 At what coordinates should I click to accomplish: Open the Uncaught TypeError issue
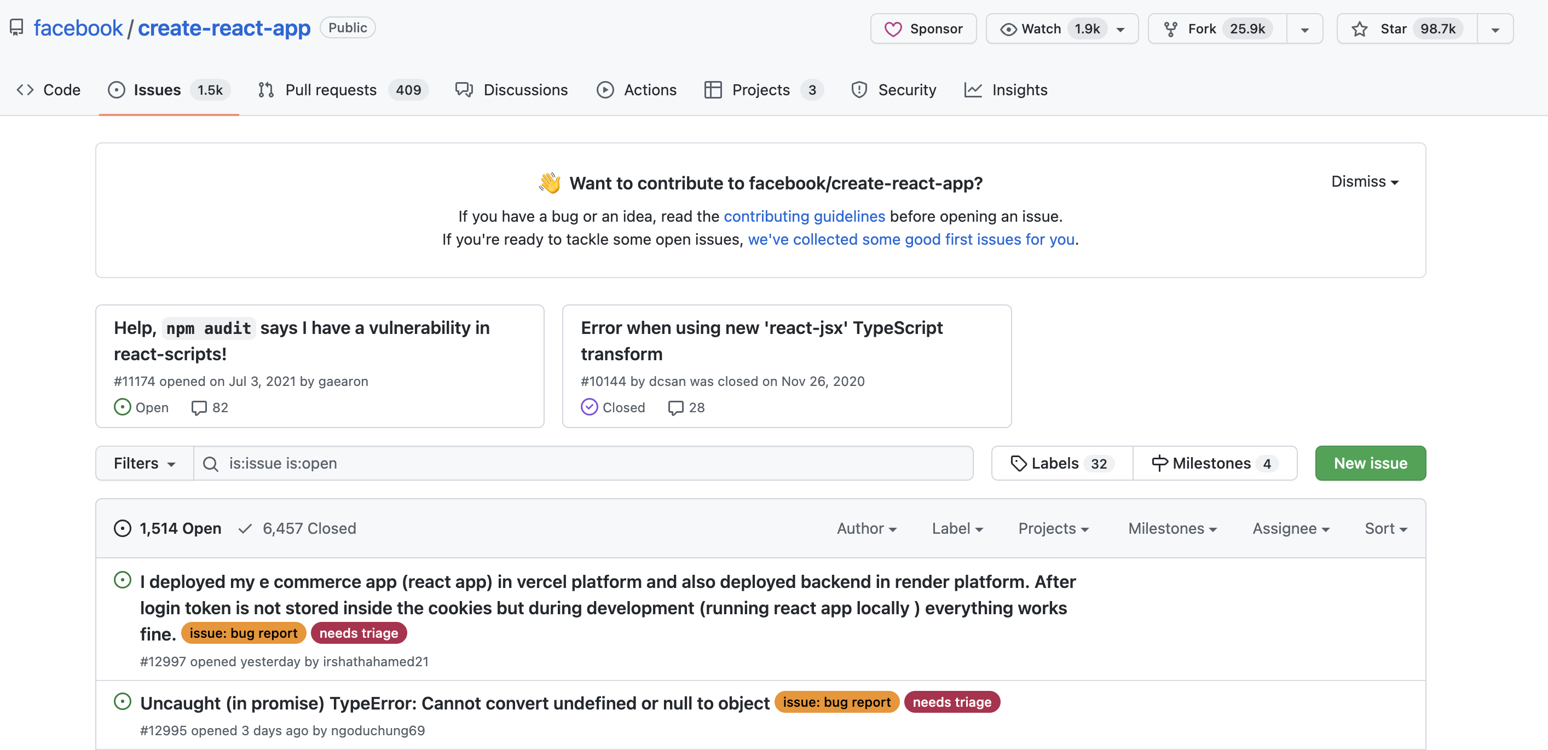click(x=455, y=703)
